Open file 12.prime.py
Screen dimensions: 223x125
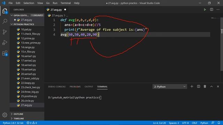click(x=27, y=39)
